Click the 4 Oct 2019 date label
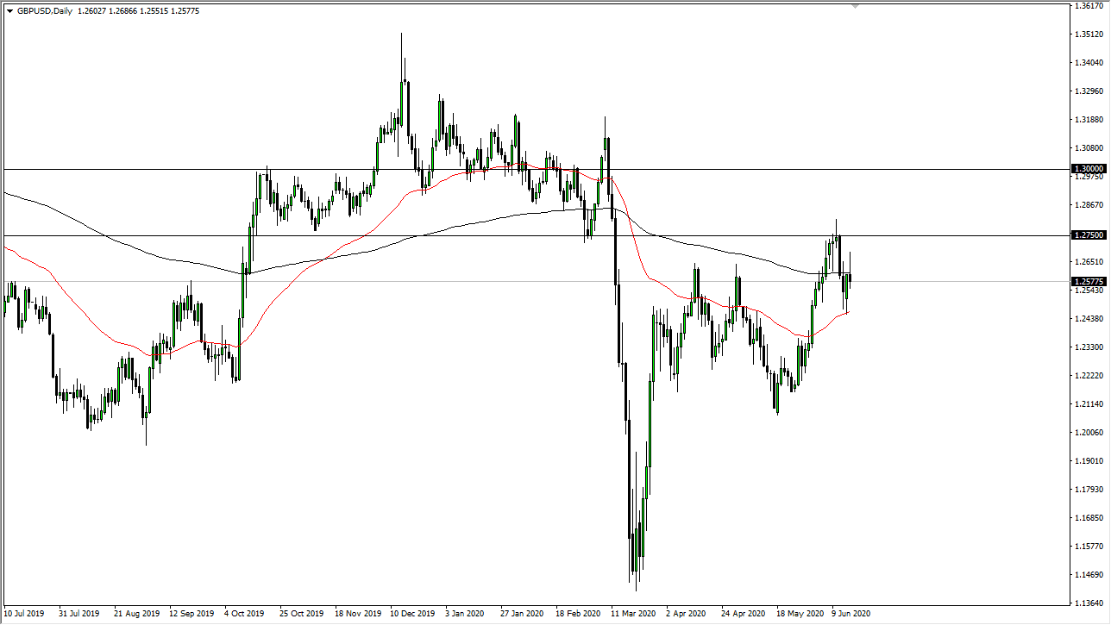 tap(244, 615)
